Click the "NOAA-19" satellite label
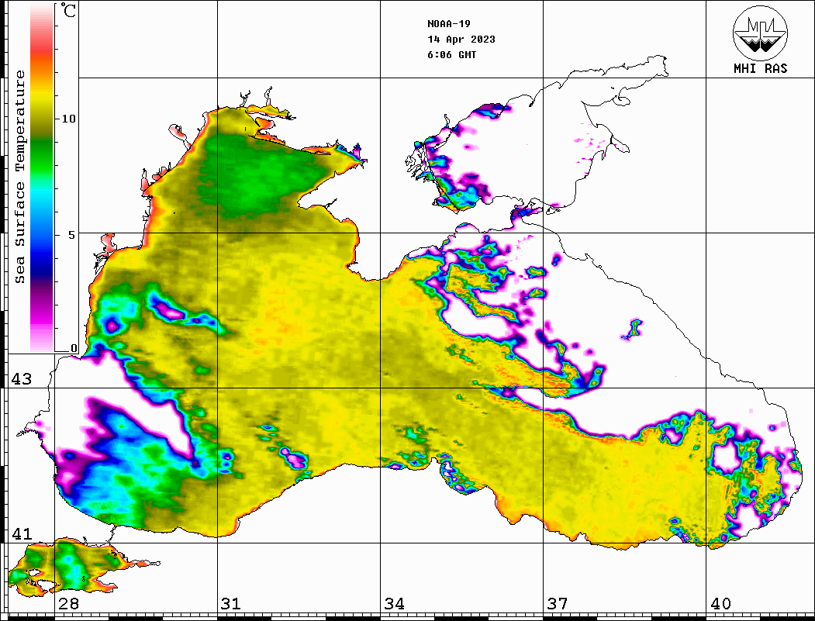Viewport: 815px width, 621px height. 449,24
